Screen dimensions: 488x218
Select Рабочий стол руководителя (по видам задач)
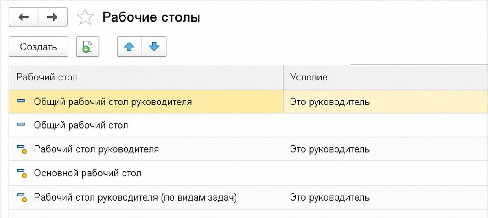point(248,197)
